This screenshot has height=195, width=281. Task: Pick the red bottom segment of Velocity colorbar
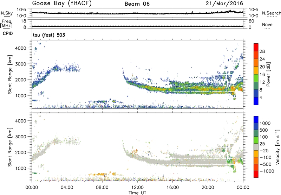pyautogui.click(x=256, y=174)
